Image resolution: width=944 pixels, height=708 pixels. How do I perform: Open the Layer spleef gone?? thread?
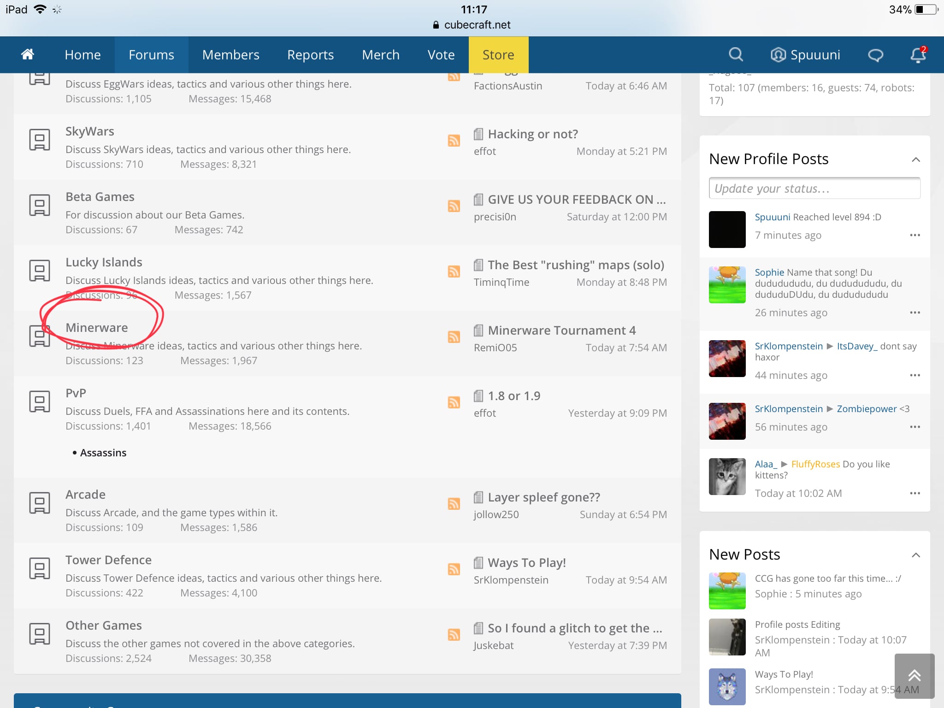544,497
